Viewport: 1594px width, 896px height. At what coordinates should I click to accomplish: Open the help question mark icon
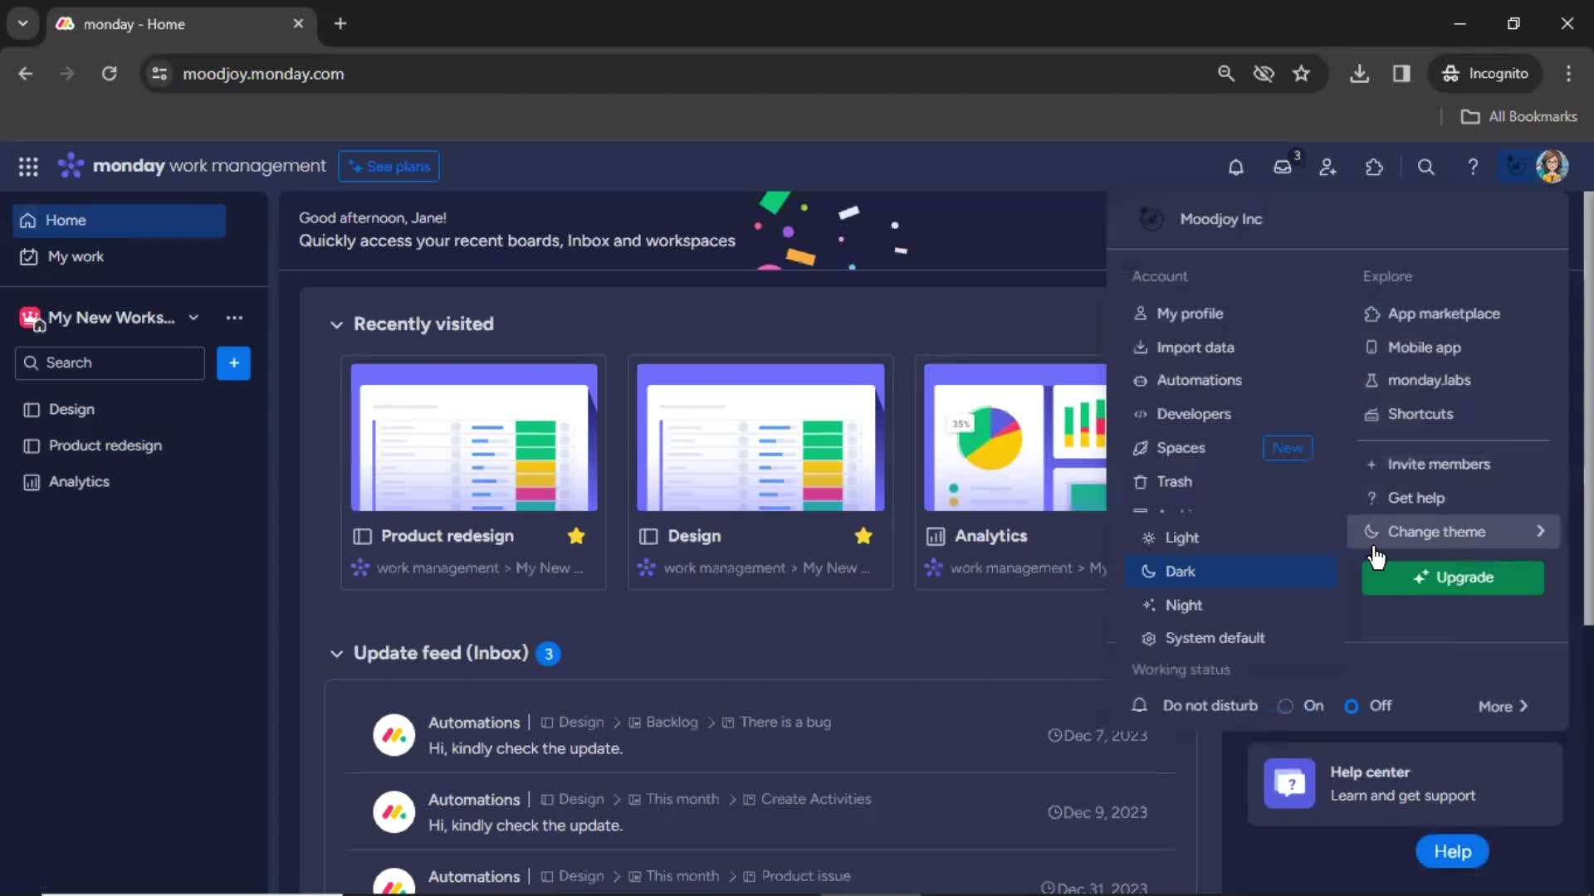1472,167
